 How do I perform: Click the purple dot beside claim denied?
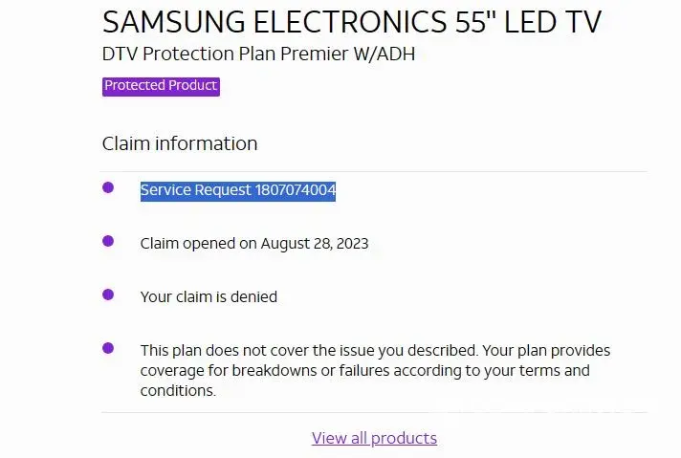tap(108, 294)
